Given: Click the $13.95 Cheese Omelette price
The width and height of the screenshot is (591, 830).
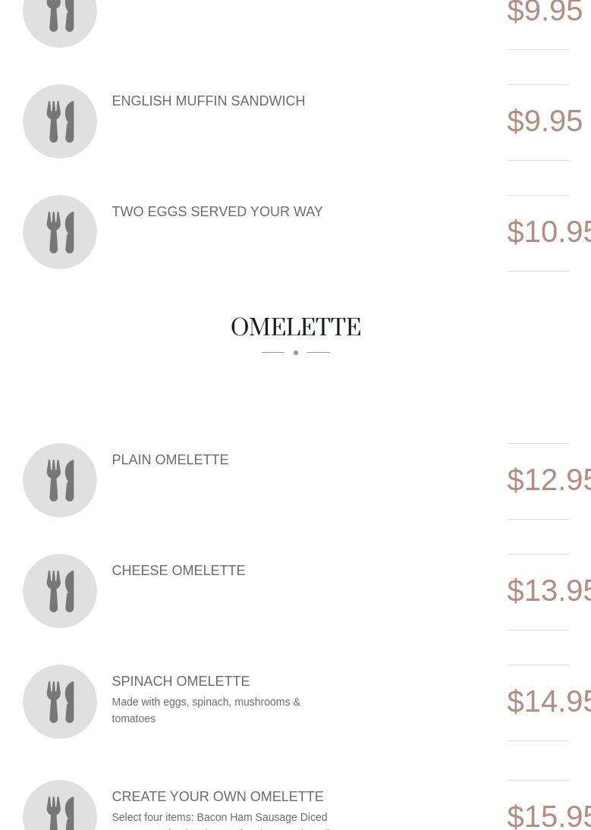Looking at the screenshot, I should click(549, 591).
